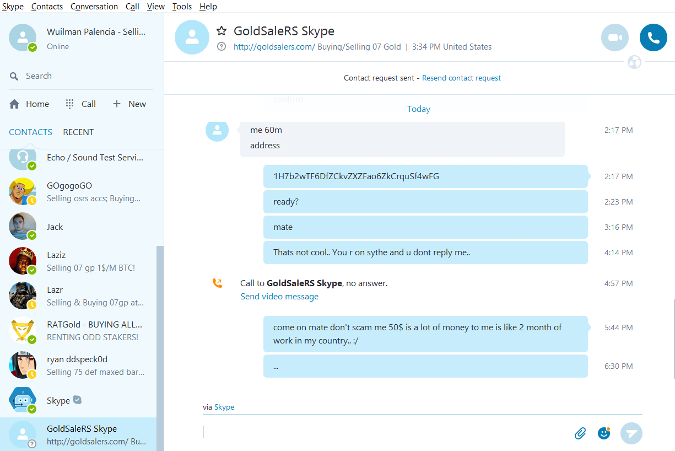Screen dimensions: 675x451
Task: Click 'RENTING ODD STAKERS!' status text
Action: (93, 337)
